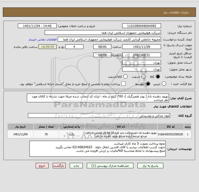Image resolution: width=199 pixels, height=192 pixels.
Task: Click the کد کالا column header
Action: 171,127
